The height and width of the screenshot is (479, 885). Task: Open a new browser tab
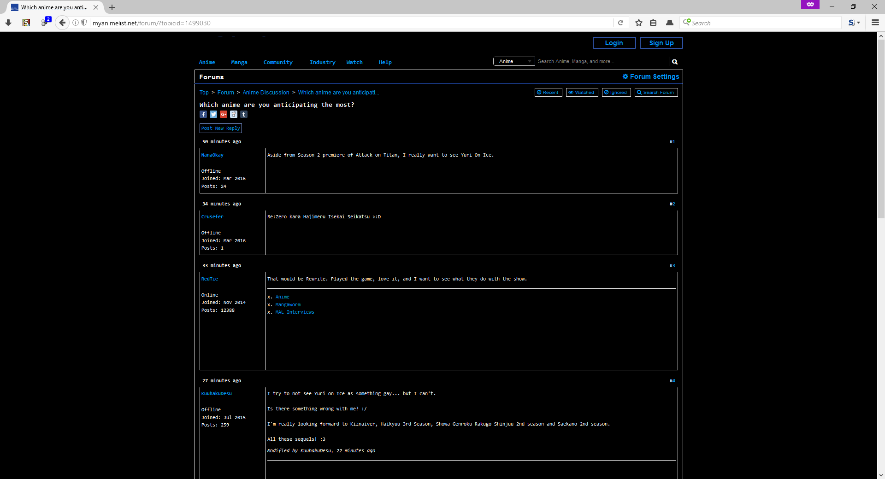tap(112, 7)
